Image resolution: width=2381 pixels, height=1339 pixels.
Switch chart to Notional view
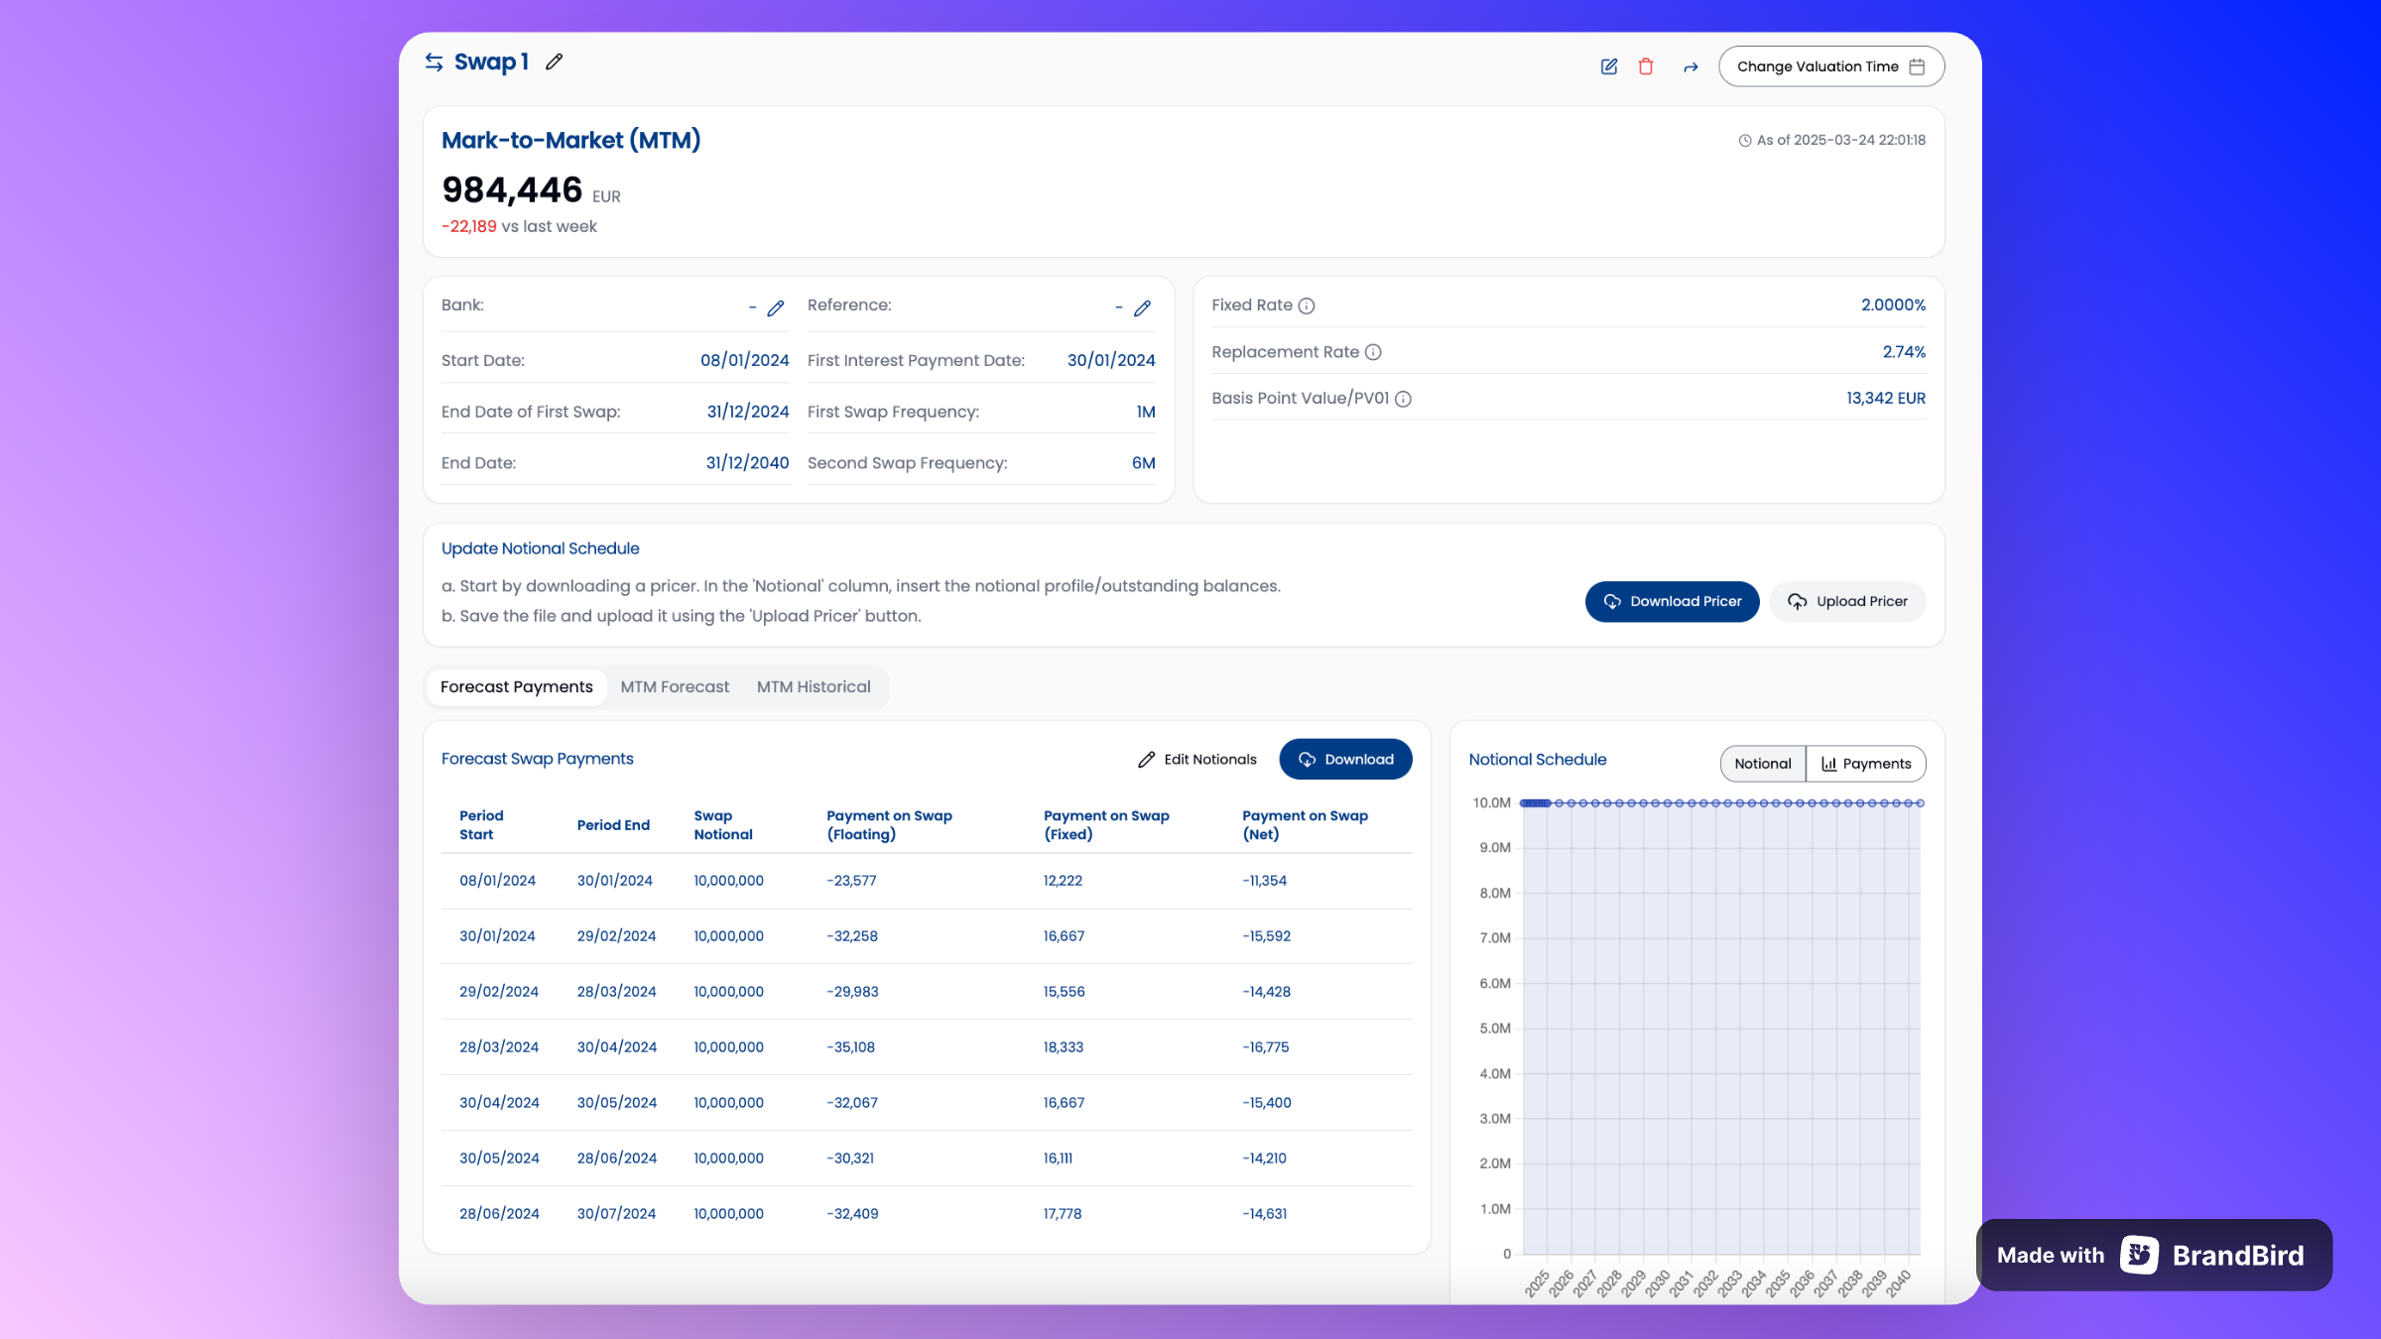tap(1763, 764)
